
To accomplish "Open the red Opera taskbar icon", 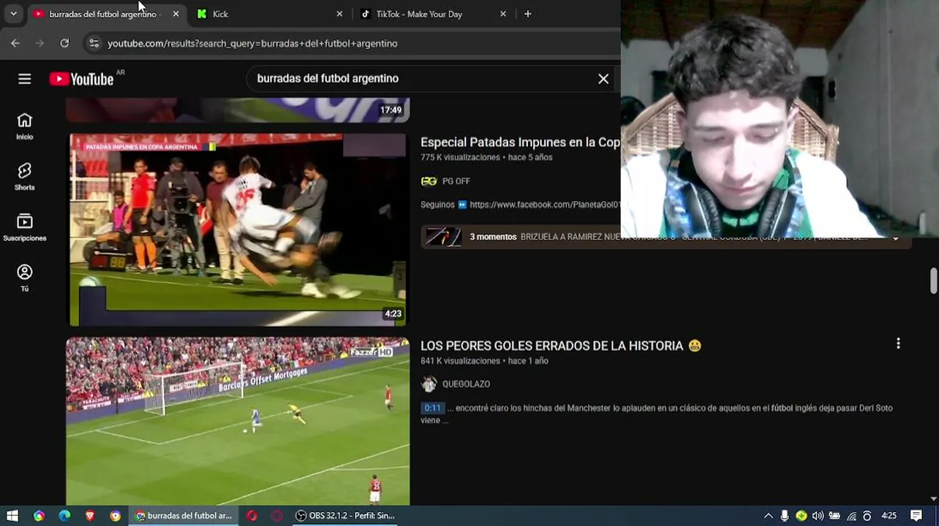I will tap(252, 516).
